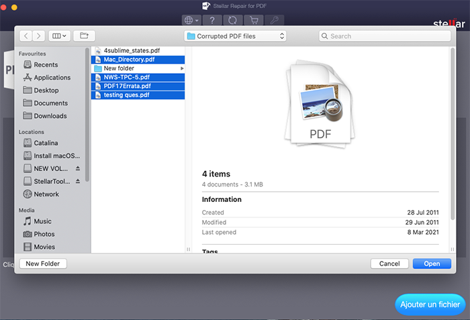Screen dimensions: 470x320
Task: Go back with the left arrow button
Action: [x=26, y=36]
